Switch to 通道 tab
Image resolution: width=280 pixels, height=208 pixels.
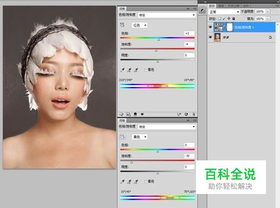[221, 6]
